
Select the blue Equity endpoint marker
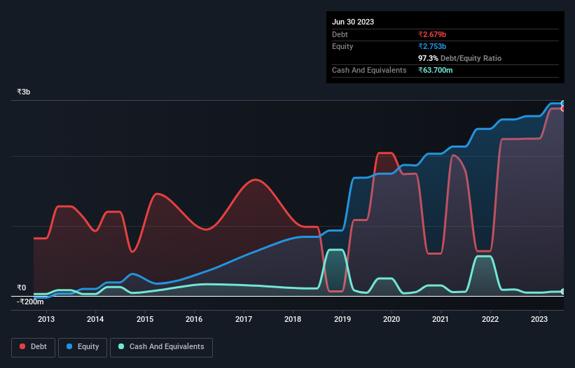click(563, 104)
